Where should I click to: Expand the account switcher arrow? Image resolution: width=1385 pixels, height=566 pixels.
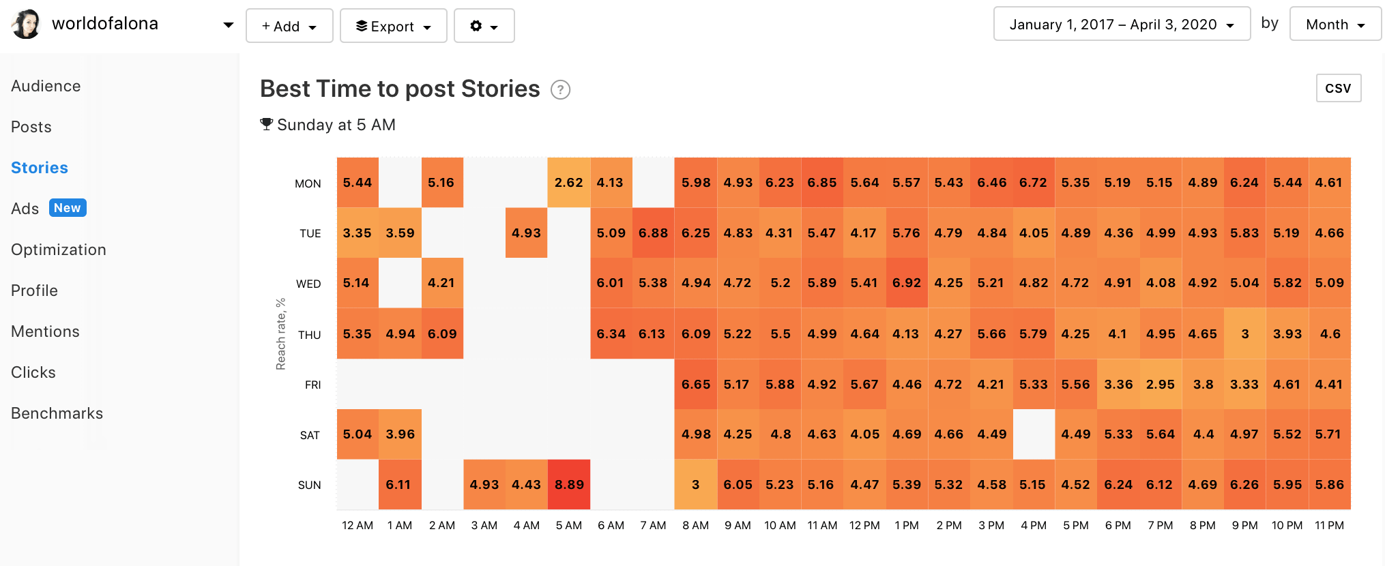pos(228,25)
